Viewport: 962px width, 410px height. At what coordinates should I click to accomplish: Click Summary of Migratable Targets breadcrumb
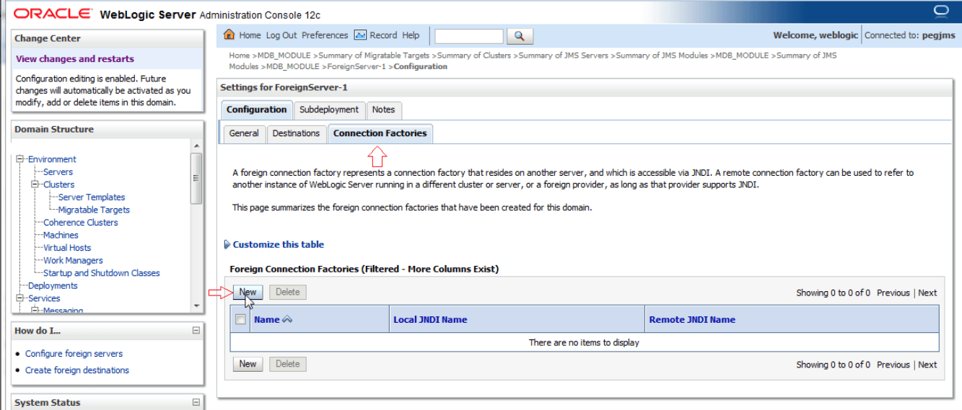tap(374, 55)
